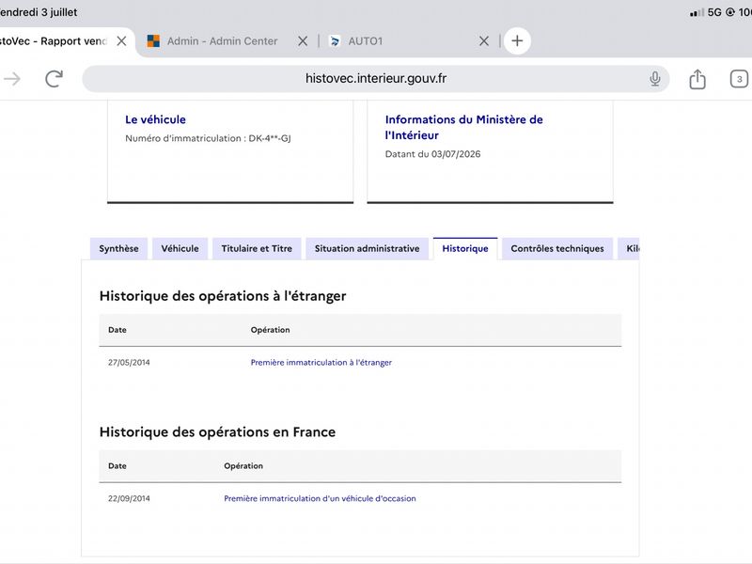Image resolution: width=752 pixels, height=564 pixels.
Task: Open the tab overview showing 3 tabs
Action: tap(739, 79)
